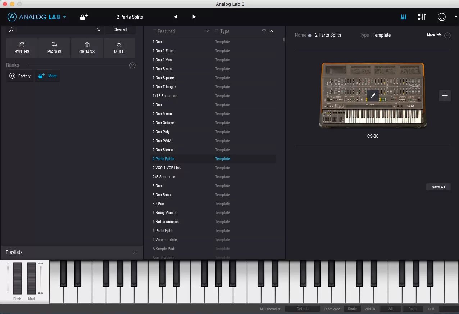Click the Mod wheel

point(31,278)
